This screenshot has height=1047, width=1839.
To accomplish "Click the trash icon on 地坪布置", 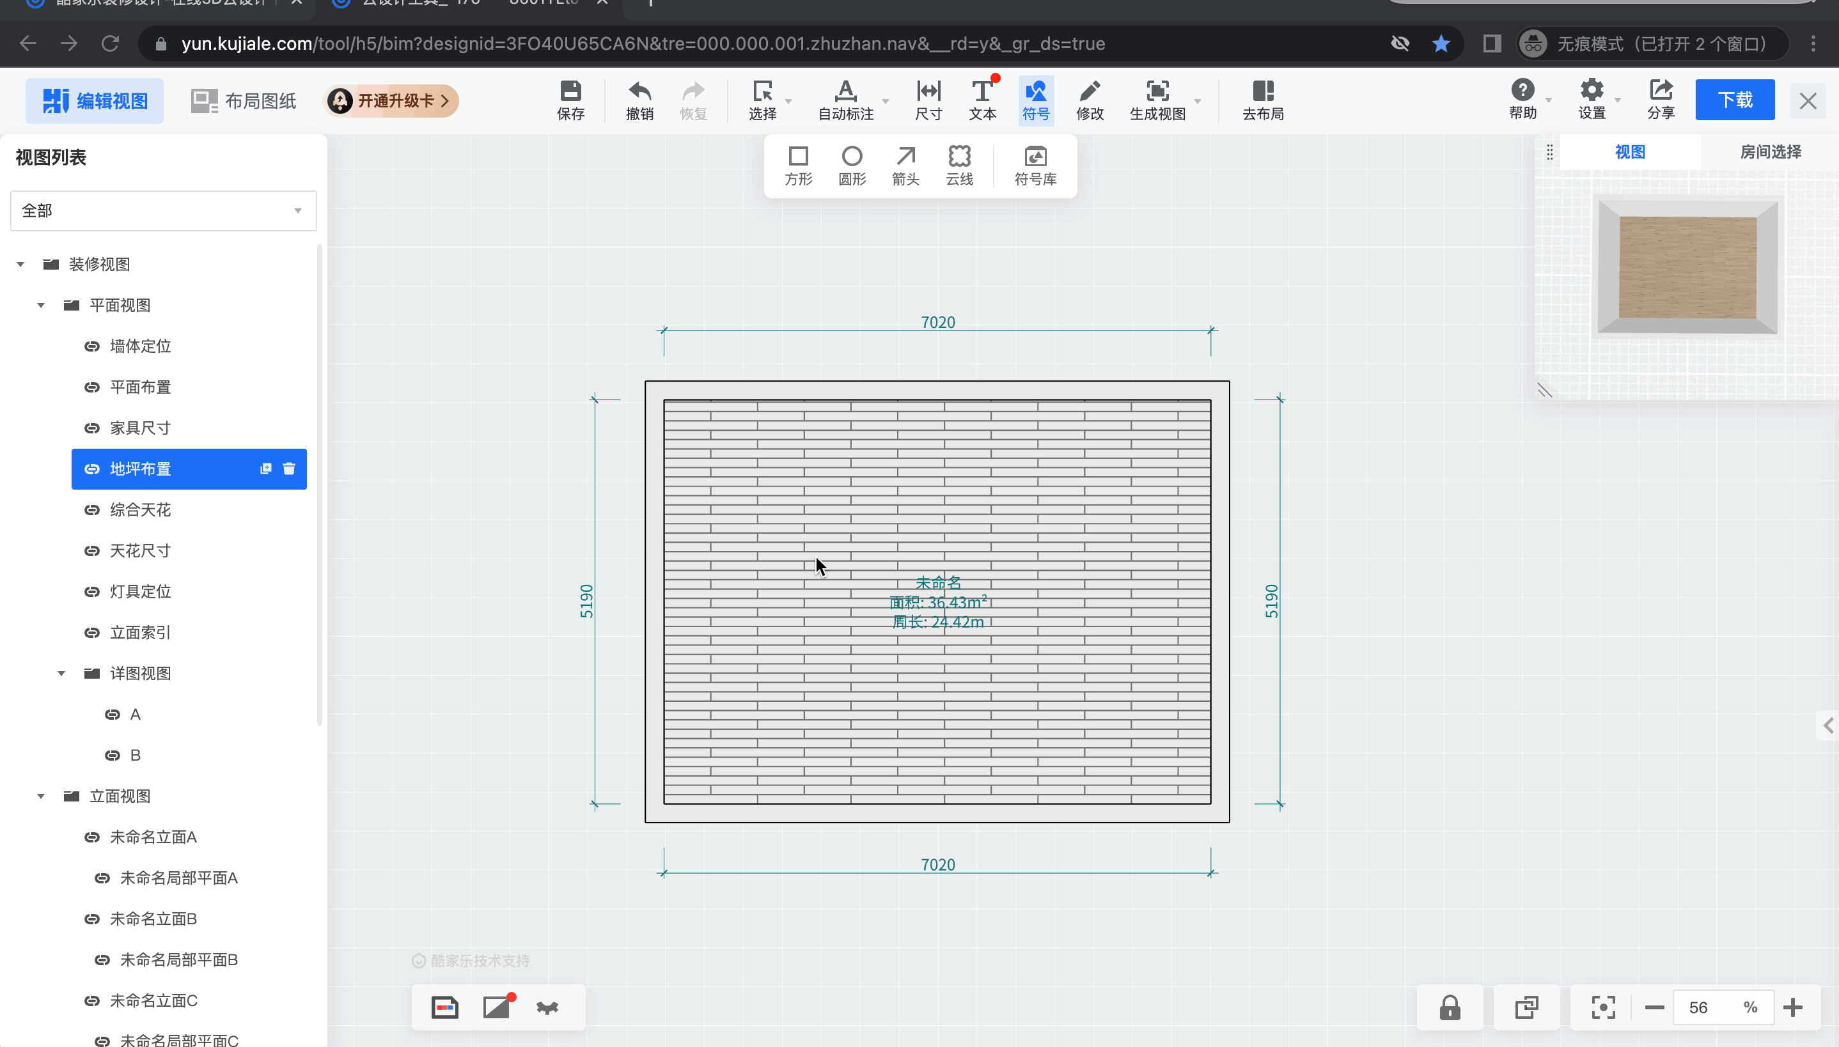I will (x=289, y=469).
